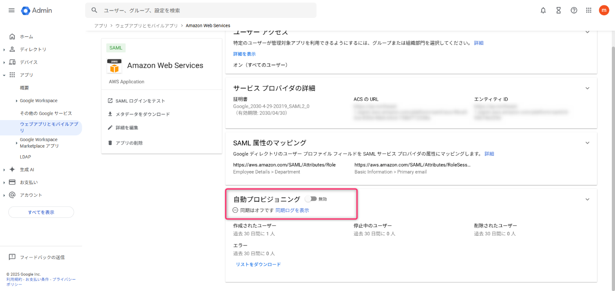615x291 pixels.
Task: Open その他の Google サービス
Action: (x=46, y=113)
